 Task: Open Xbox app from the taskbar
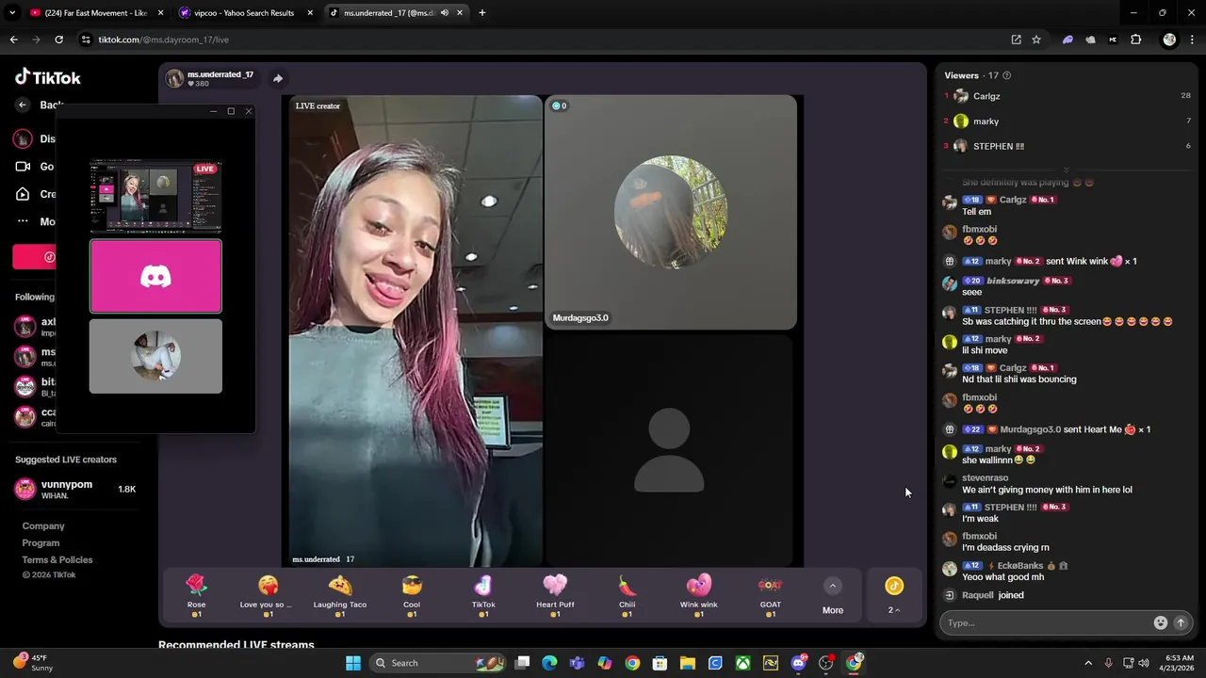point(743,663)
